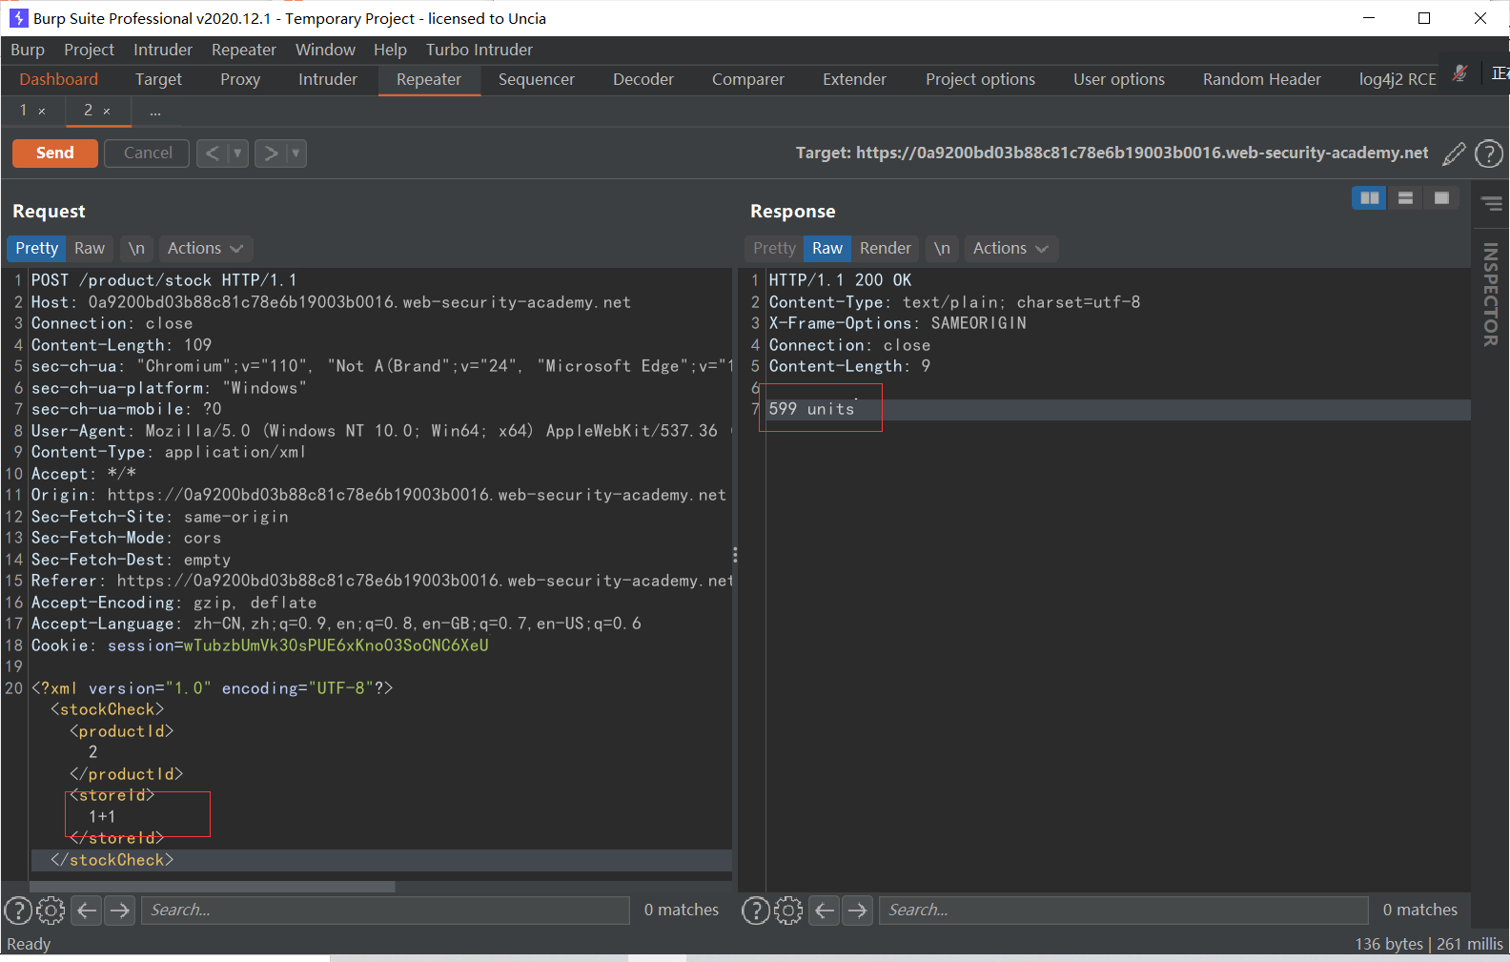Click the storeId value 1+1 line
The image size is (1510, 962).
102,817
